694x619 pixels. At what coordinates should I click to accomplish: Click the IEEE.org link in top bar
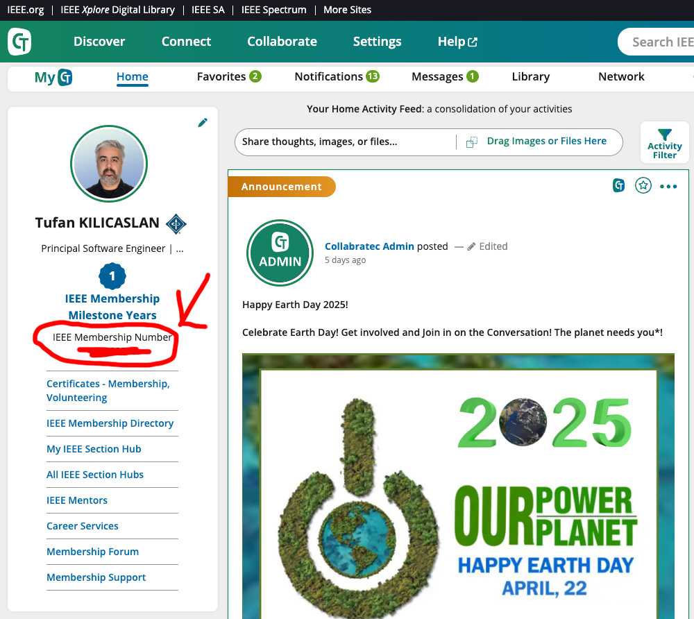point(26,10)
